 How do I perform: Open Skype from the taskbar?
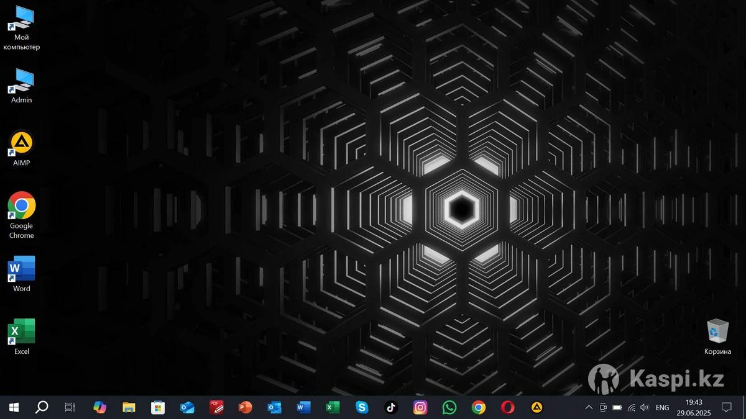pyautogui.click(x=362, y=407)
